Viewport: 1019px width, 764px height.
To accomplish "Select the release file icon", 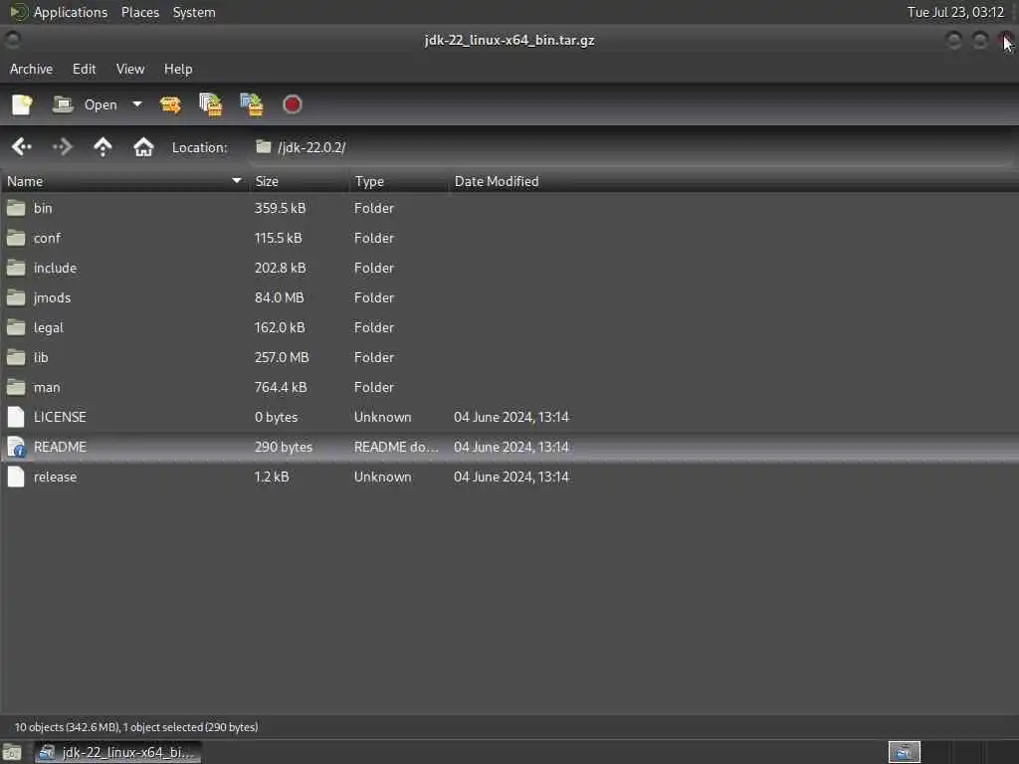I will (x=16, y=477).
